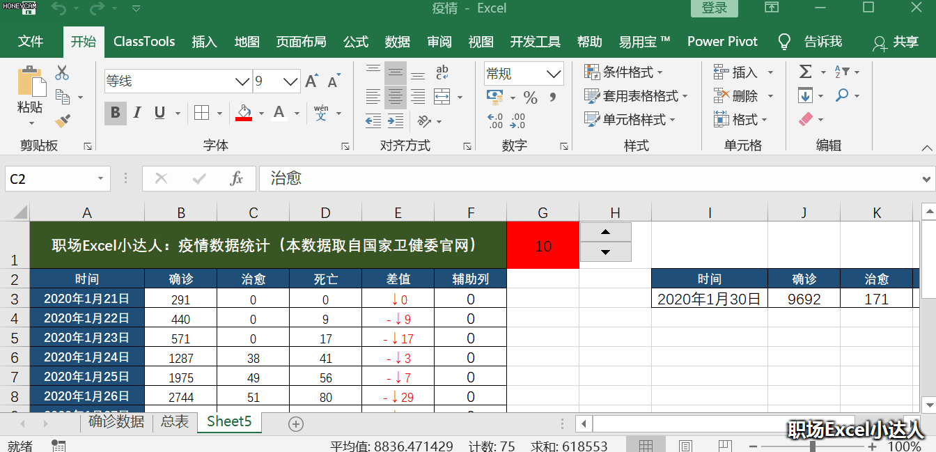Image resolution: width=936 pixels, height=452 pixels.
Task: Expand 条件格式 conditional formatting menu
Action: click(624, 72)
